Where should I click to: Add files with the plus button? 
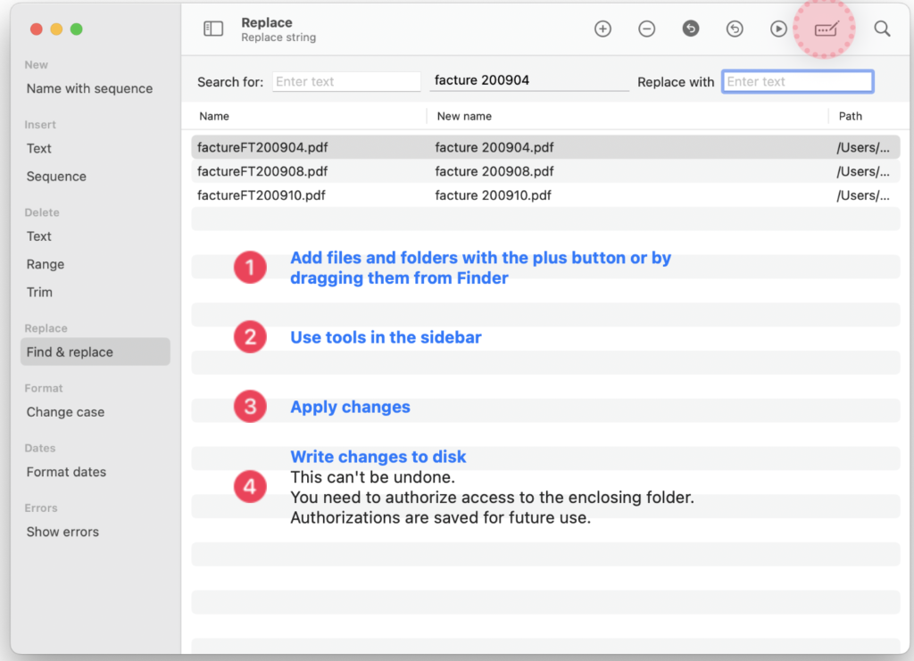602,29
